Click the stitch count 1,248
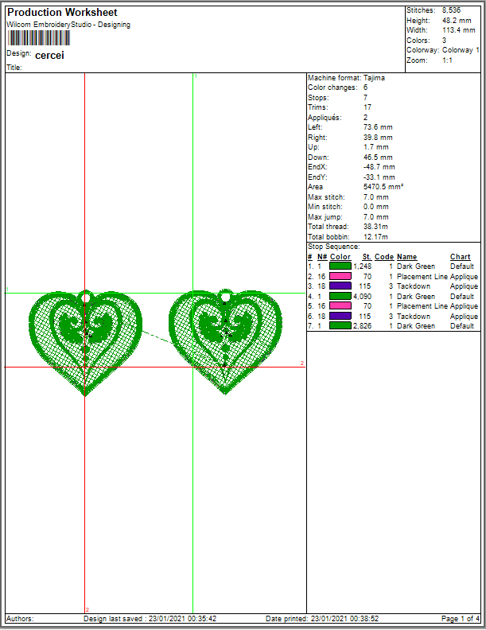The image size is (486, 630). pos(362,266)
